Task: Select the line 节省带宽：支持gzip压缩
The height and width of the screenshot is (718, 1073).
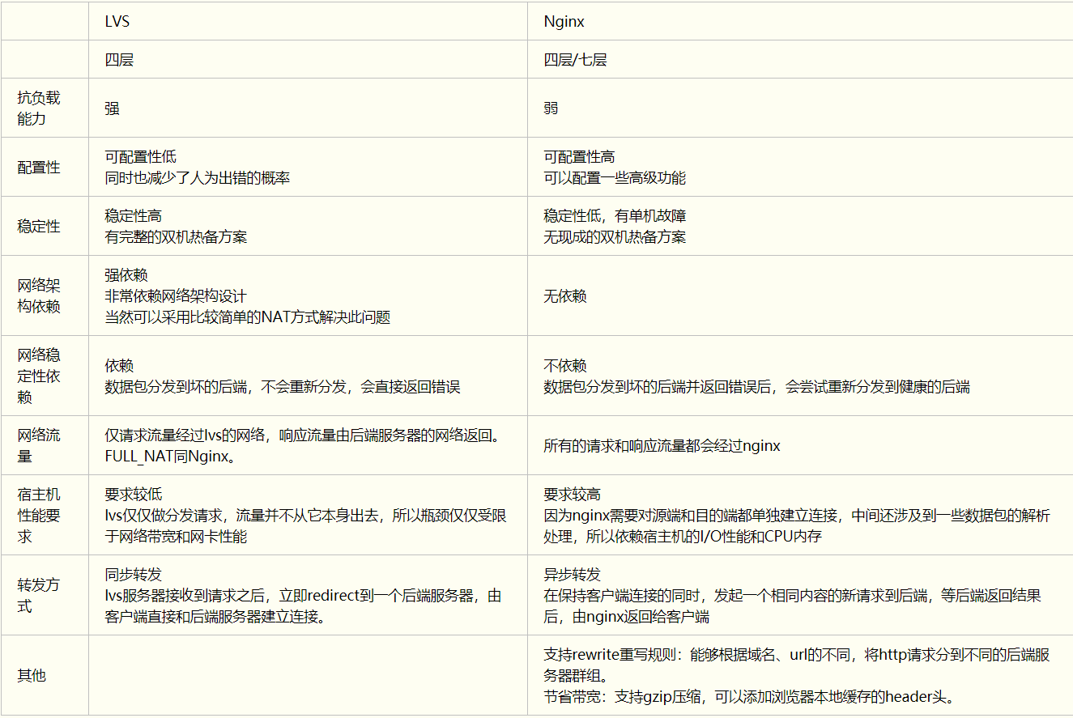Action: click(750, 696)
